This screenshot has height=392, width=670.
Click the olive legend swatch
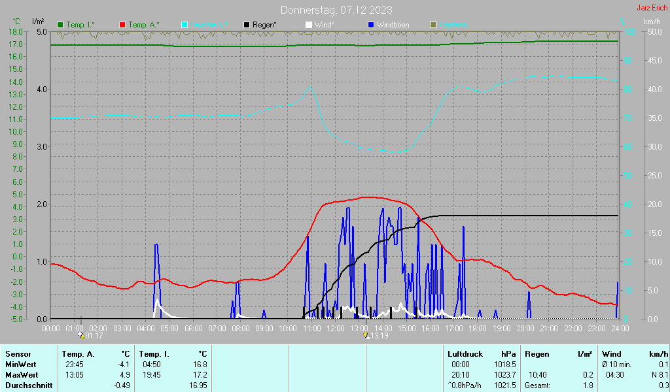click(432, 25)
